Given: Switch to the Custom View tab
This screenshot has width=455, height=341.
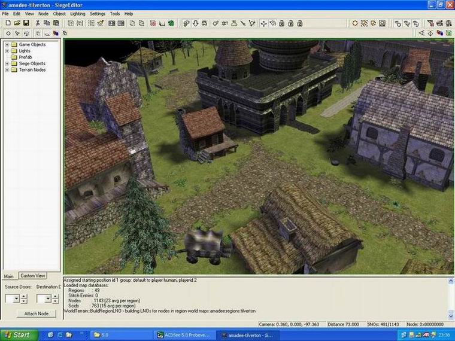Looking at the screenshot, I should (x=32, y=276).
